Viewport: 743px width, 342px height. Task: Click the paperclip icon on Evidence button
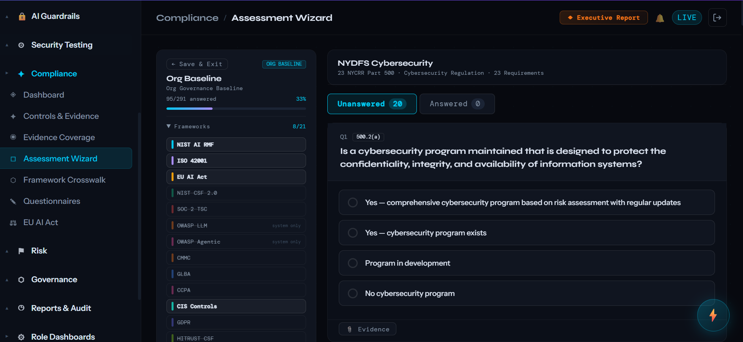coord(349,329)
